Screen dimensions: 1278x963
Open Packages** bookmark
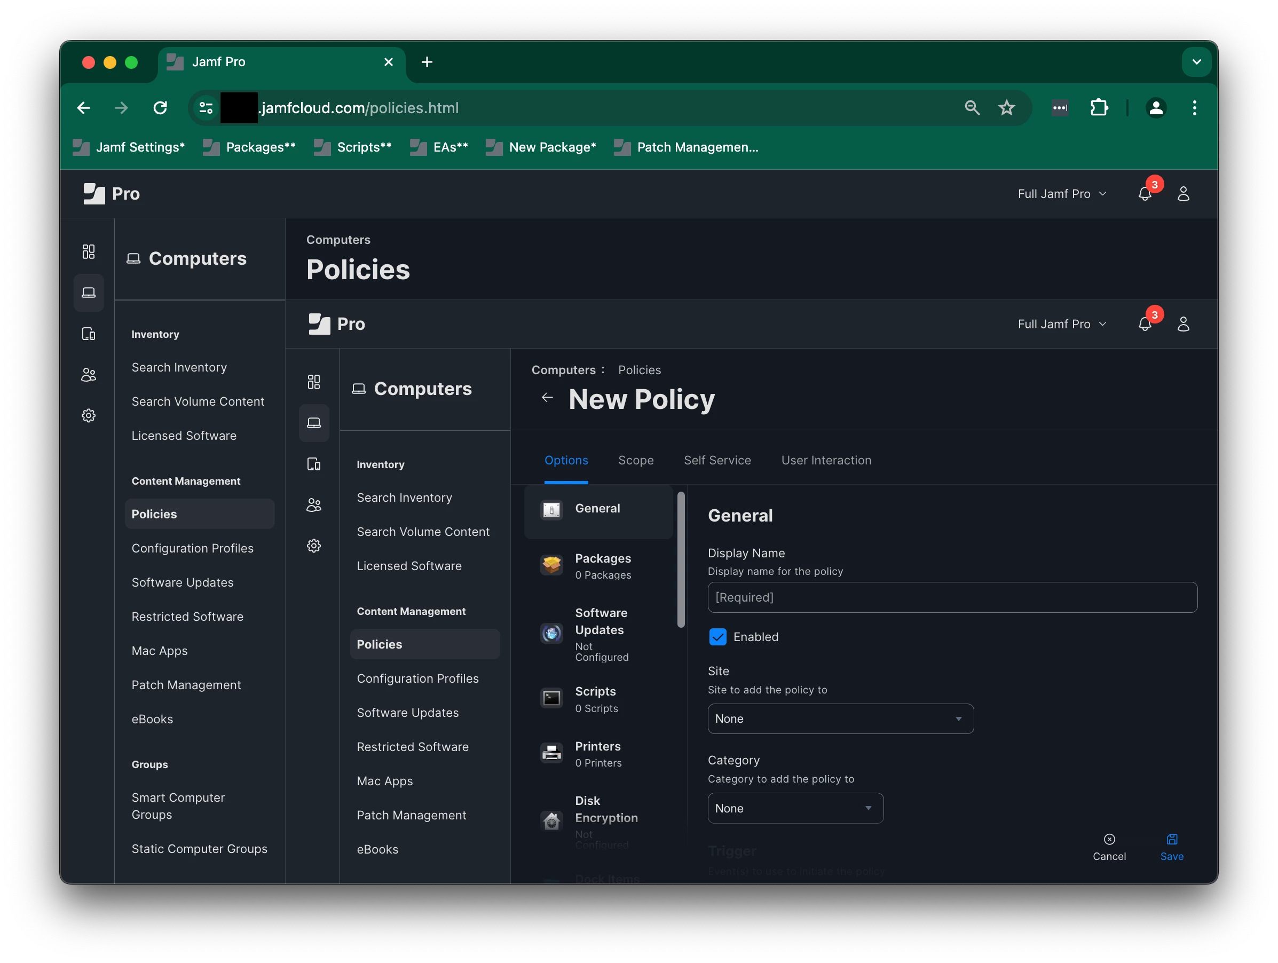pos(250,147)
